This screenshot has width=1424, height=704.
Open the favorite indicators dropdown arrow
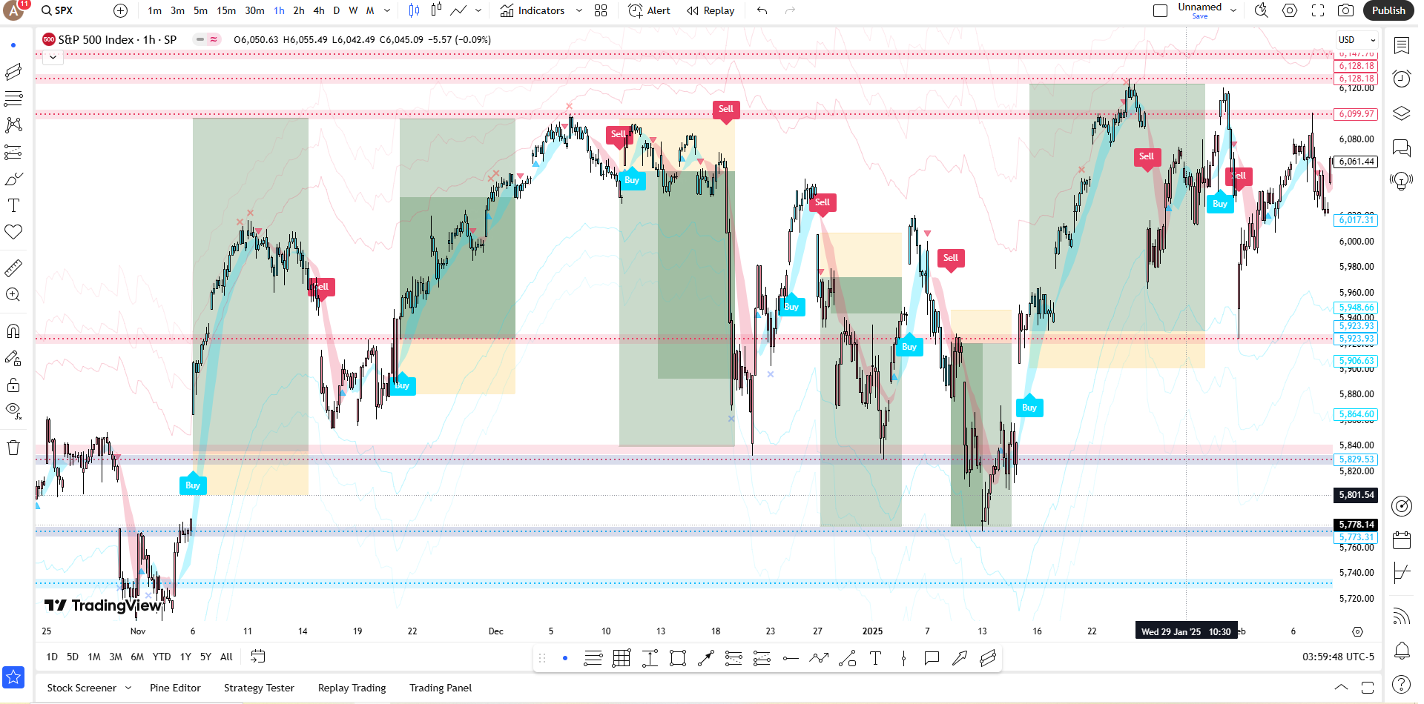coord(578,10)
